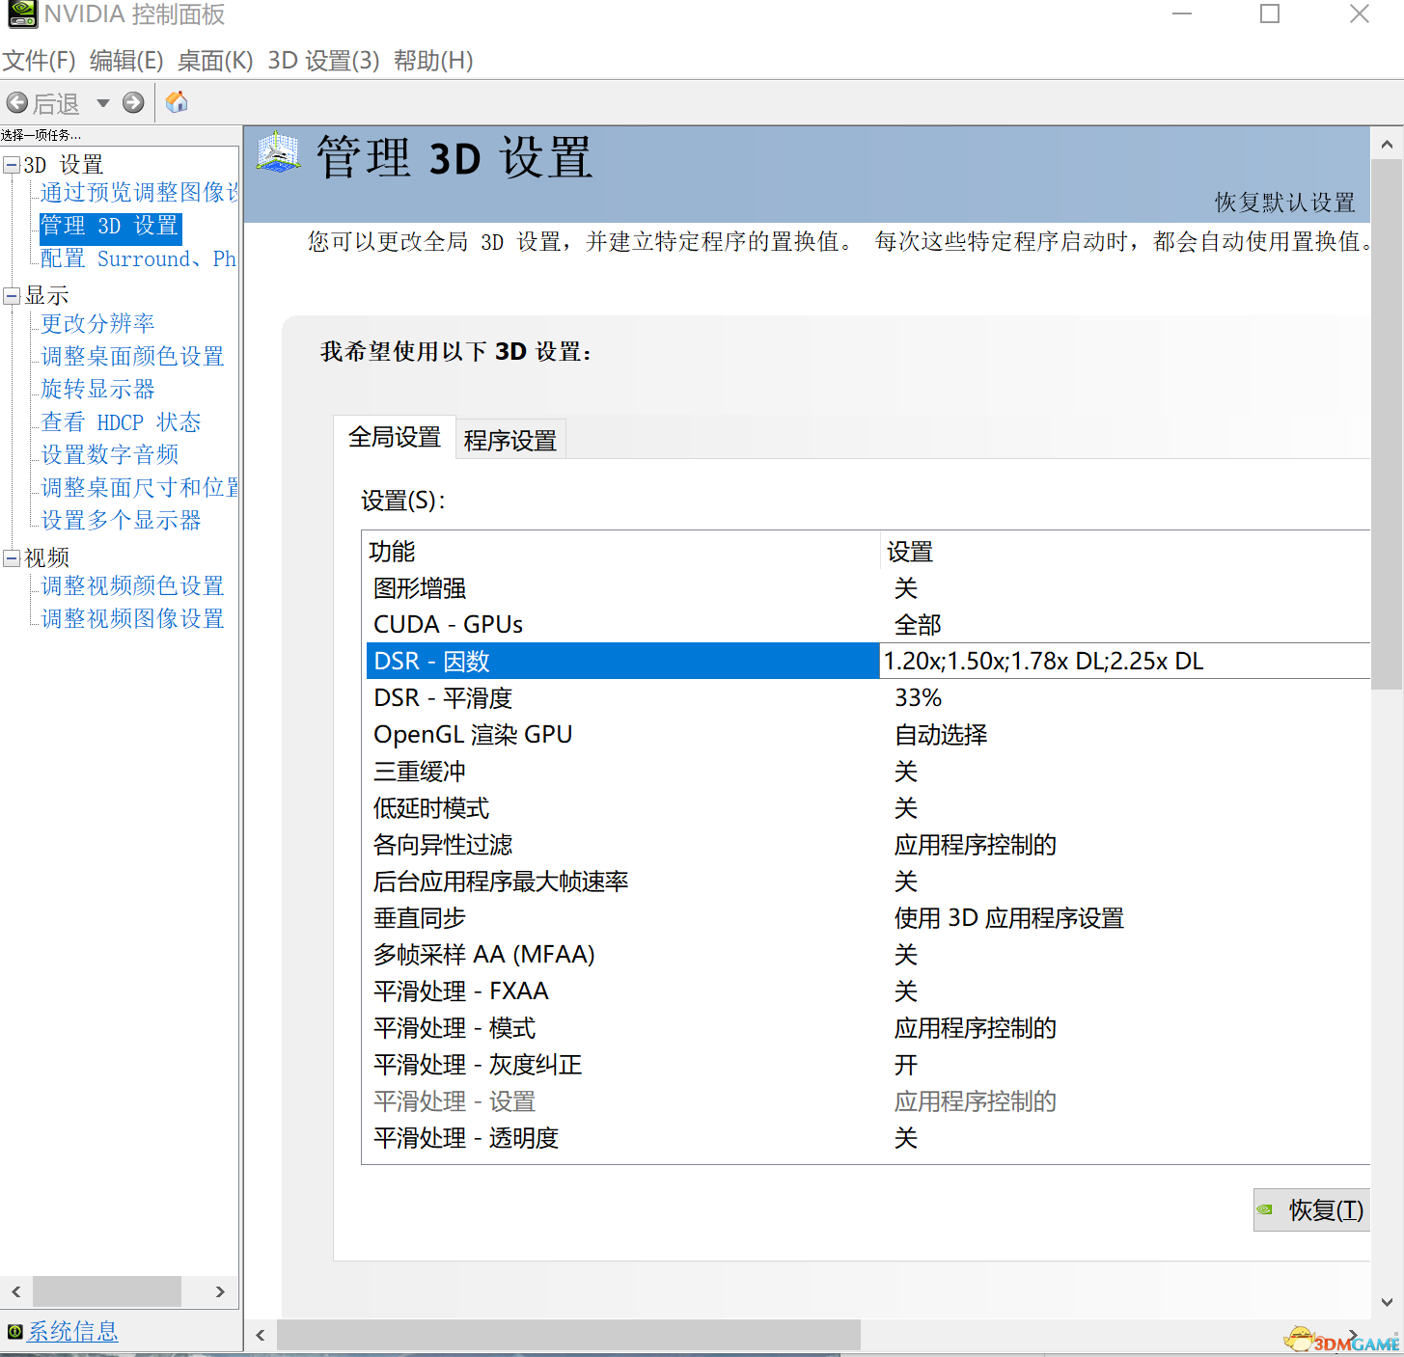Collapse the 3D 设置 tree node
Image resolution: width=1404 pixels, height=1357 pixels.
(12, 165)
